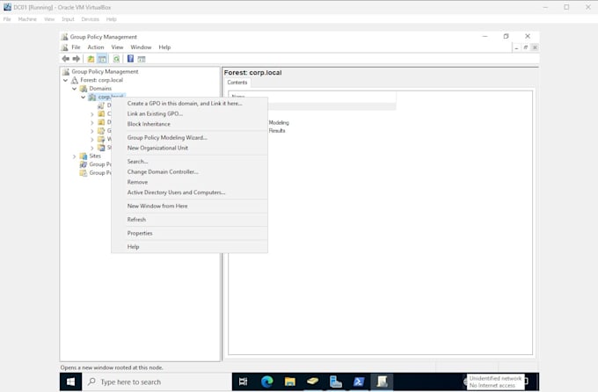Click the Forward arrow in the toolbar

77,59
